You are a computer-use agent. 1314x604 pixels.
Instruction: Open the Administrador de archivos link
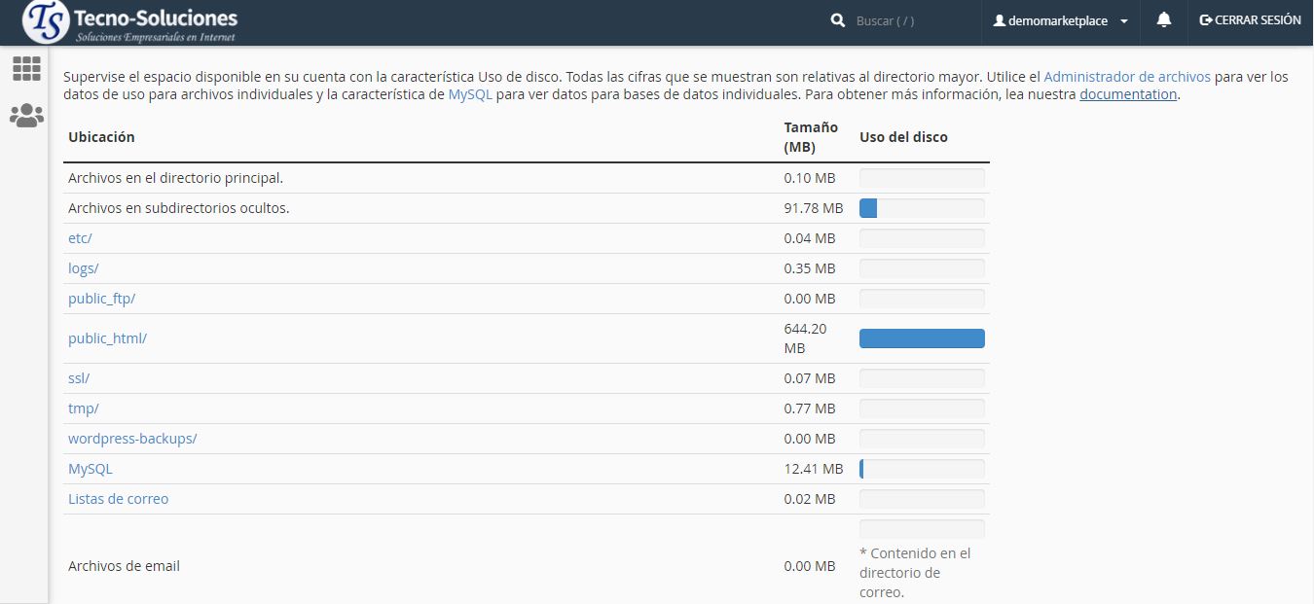pos(1126,76)
